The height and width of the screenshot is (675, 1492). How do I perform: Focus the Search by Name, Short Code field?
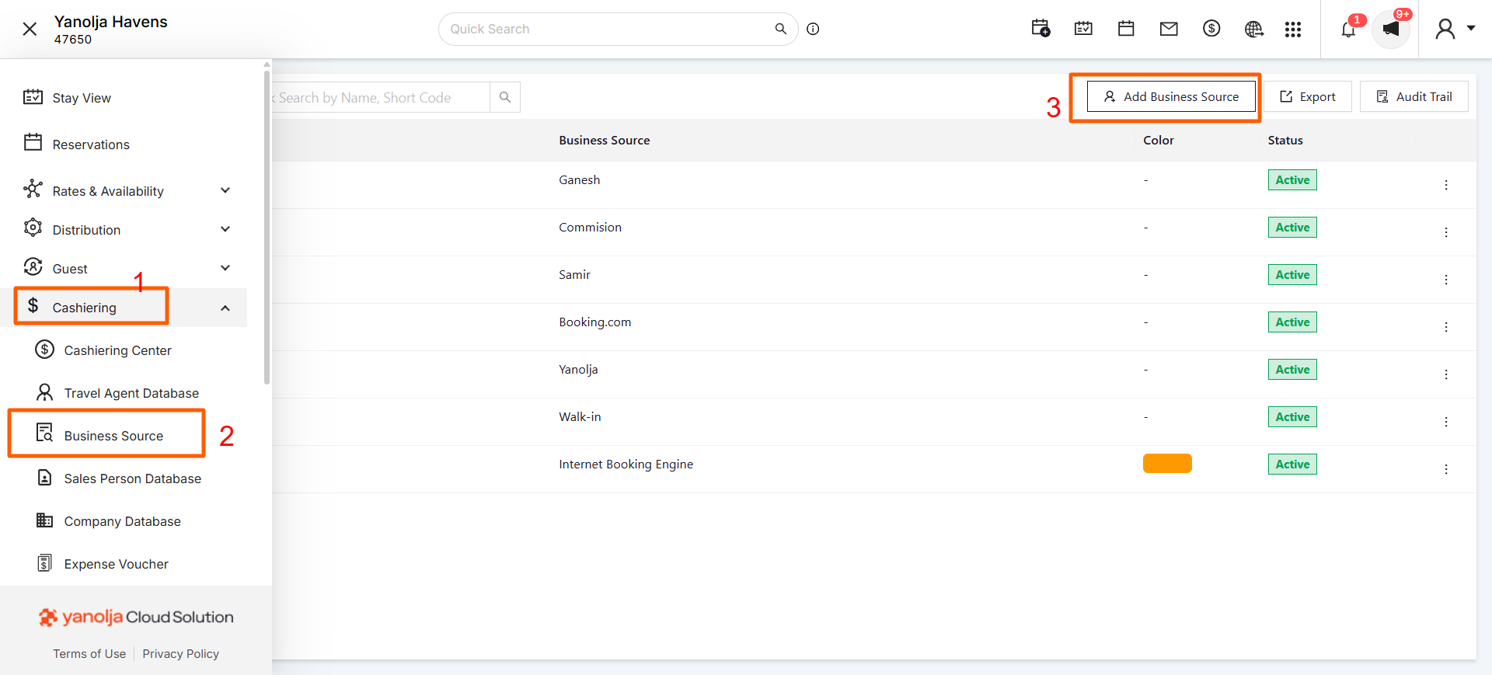point(381,97)
